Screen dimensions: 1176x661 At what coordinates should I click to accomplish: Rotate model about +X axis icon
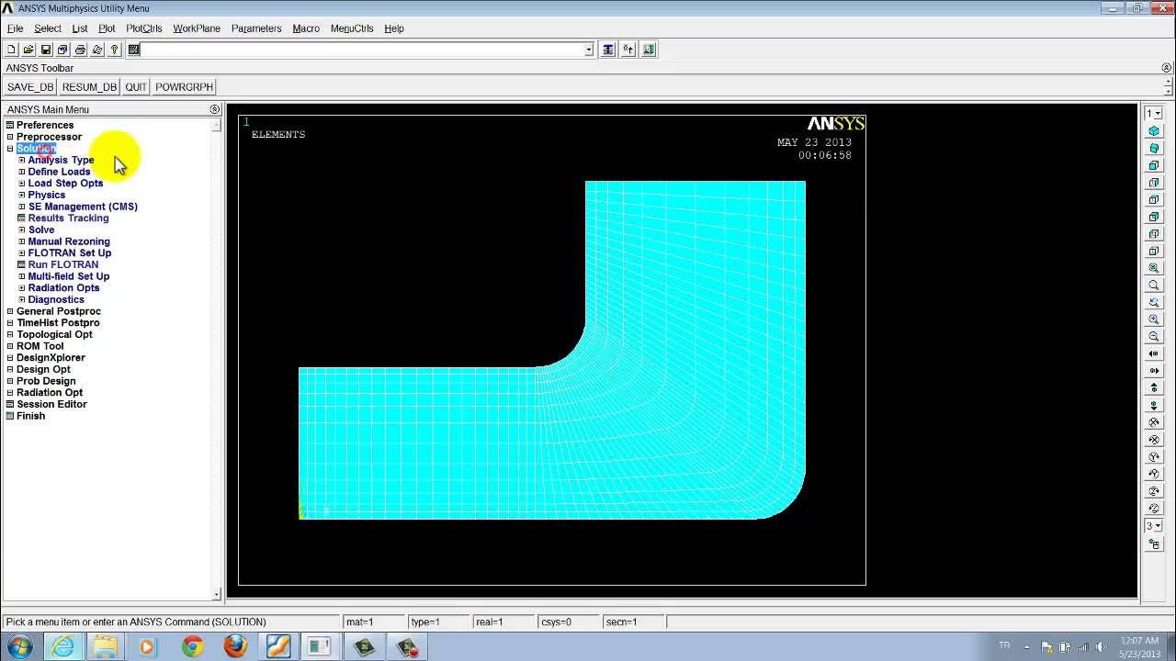[x=1154, y=422]
